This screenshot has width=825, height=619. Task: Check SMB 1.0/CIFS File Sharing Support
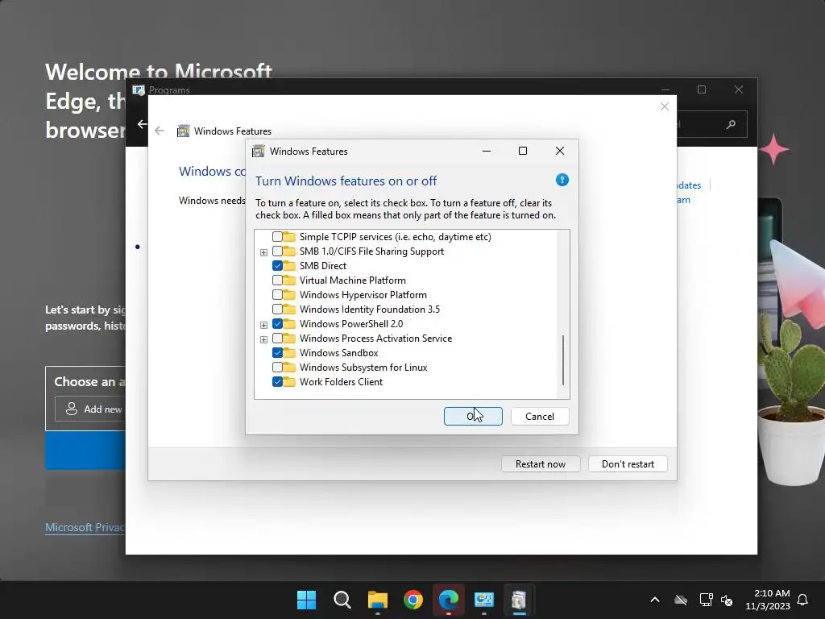coord(277,251)
